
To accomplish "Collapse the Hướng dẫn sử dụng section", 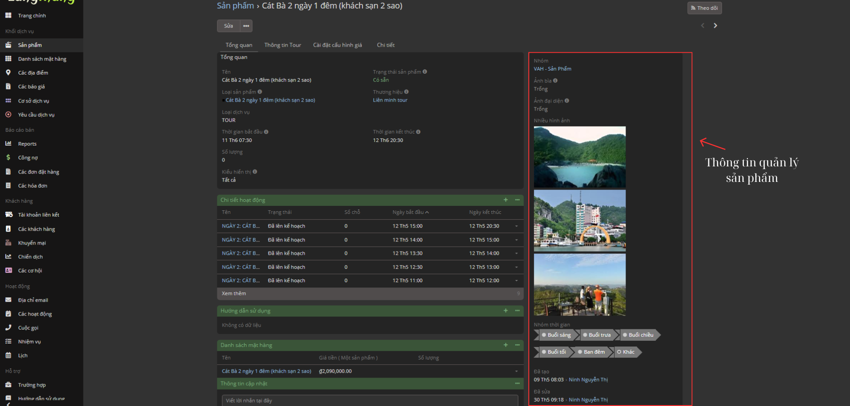I will tap(517, 311).
